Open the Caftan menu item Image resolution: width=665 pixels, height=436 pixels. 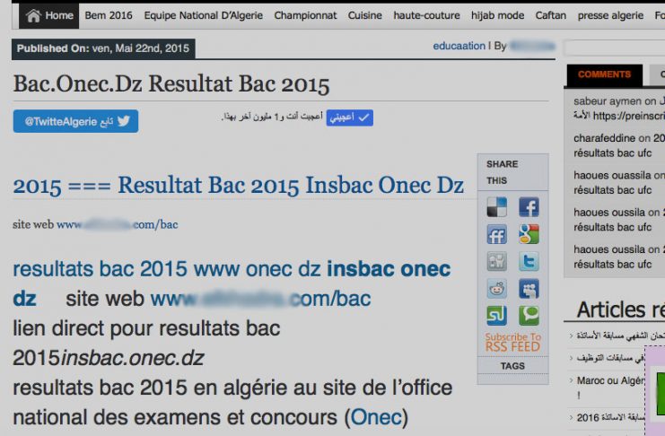pos(550,15)
